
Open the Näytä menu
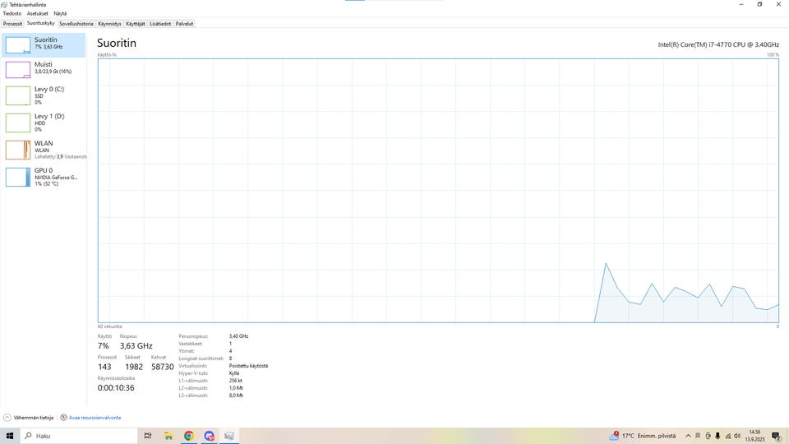60,14
